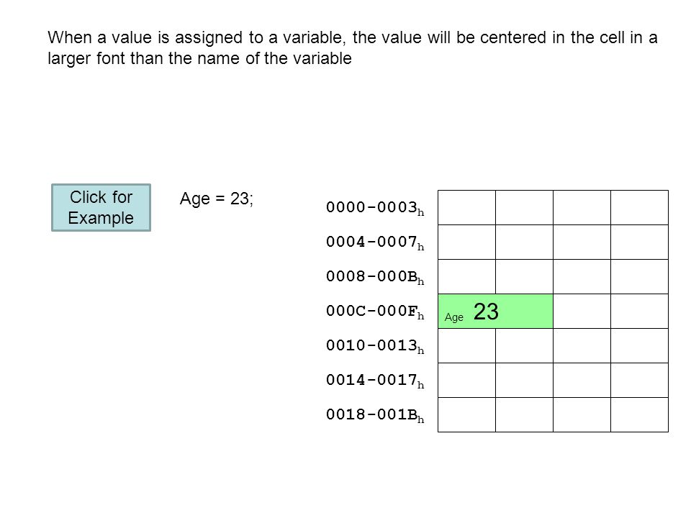Select the address label 0018-001Bh
The width and height of the screenshot is (691, 518).
pyautogui.click(x=375, y=415)
